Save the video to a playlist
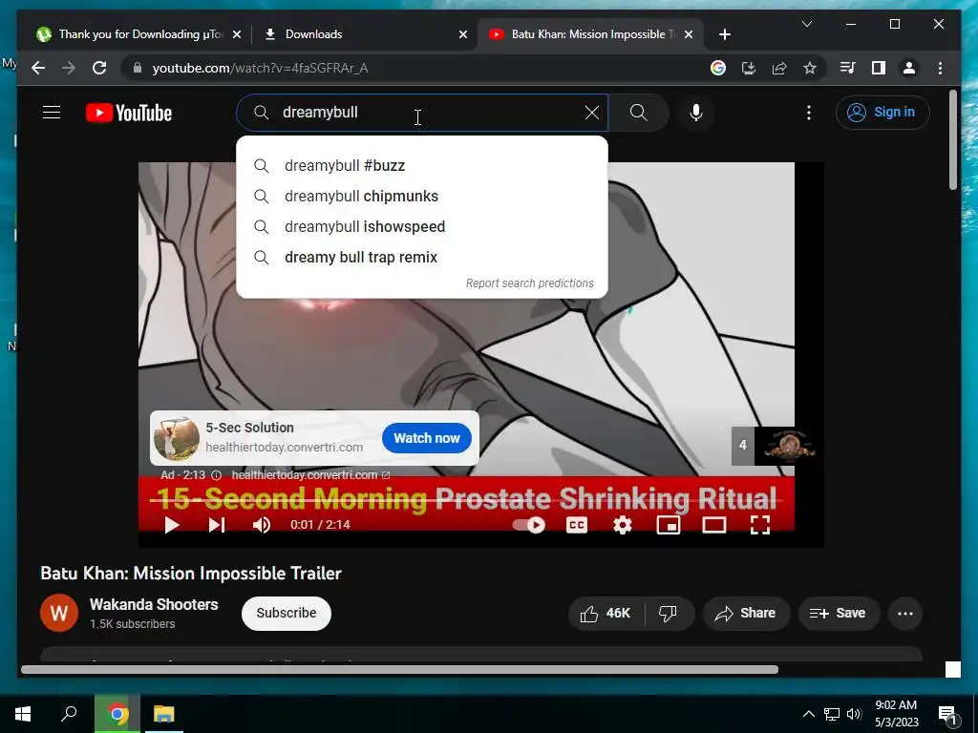This screenshot has height=733, width=978. [839, 614]
